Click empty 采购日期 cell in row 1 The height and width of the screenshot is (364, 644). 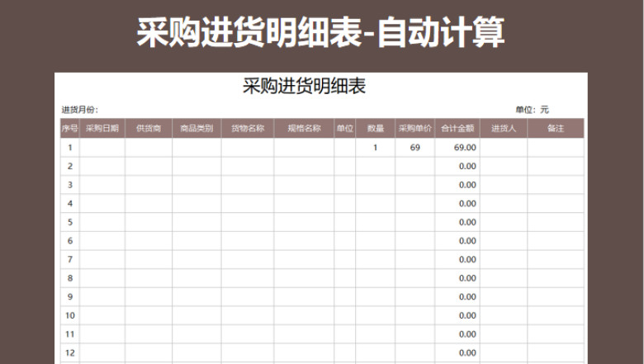point(102,147)
